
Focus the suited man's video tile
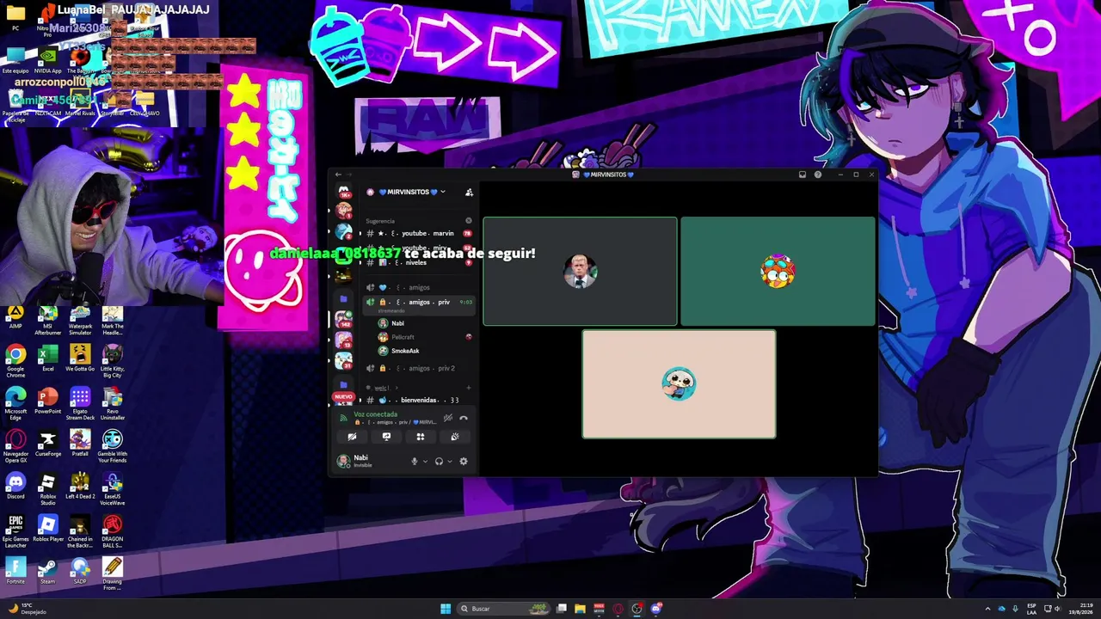(x=580, y=271)
